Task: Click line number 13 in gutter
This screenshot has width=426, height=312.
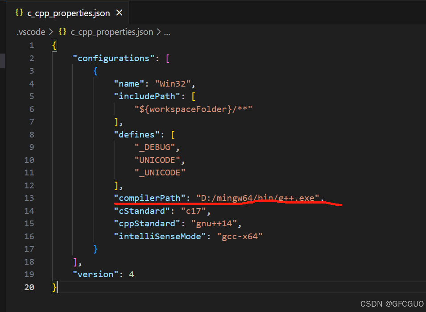Action: pyautogui.click(x=29, y=198)
